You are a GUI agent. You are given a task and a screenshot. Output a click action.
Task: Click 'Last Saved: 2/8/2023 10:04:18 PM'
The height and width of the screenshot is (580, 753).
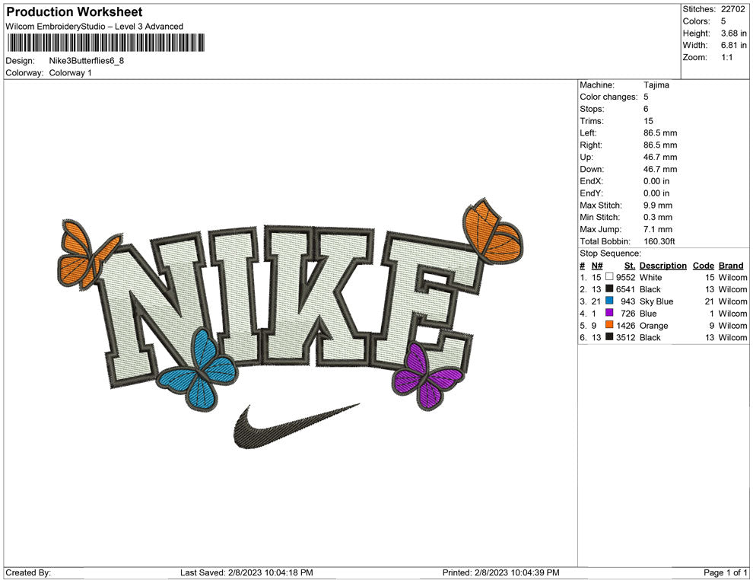coord(246,572)
